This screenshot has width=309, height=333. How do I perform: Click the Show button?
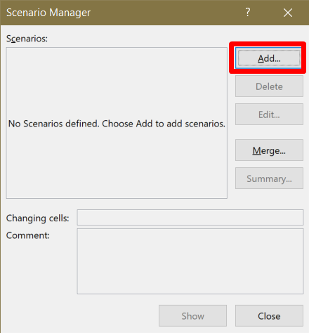[192, 316]
